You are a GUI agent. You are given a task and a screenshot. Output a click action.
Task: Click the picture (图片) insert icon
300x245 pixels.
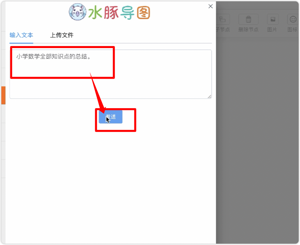click(x=273, y=19)
